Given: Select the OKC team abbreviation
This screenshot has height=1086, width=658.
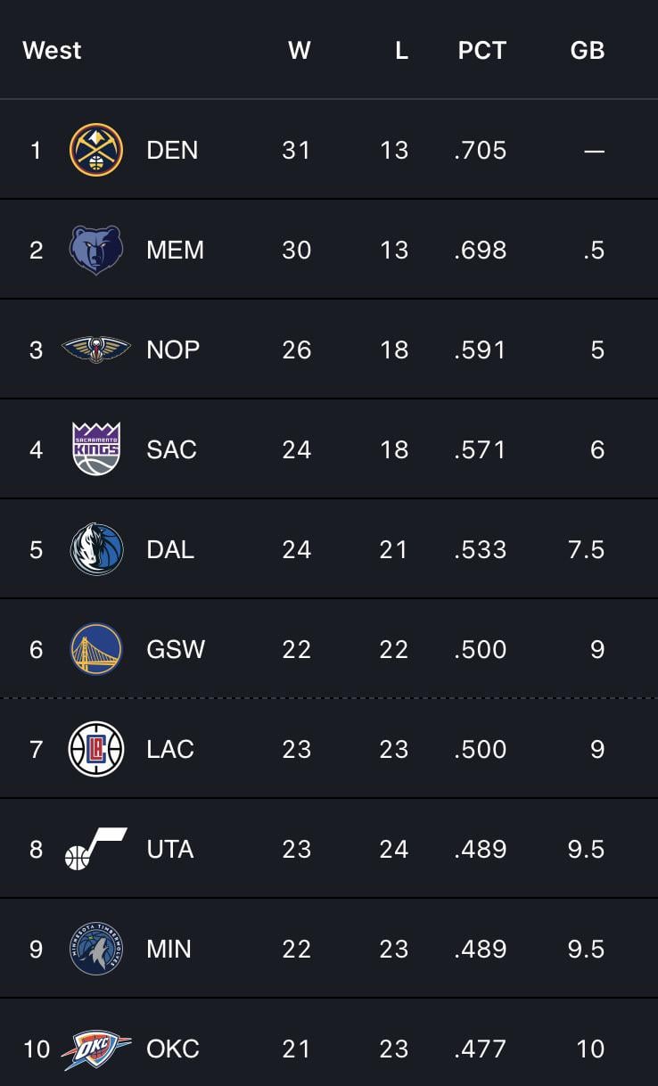Looking at the screenshot, I should (173, 1049).
